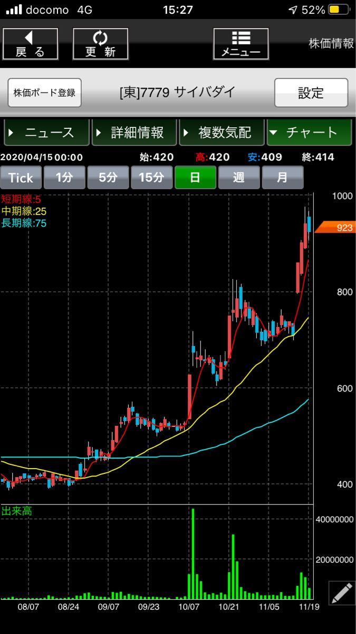The height and width of the screenshot is (634, 356).
Task: Tap the pencil drawing tool icon
Action: (341, 593)
